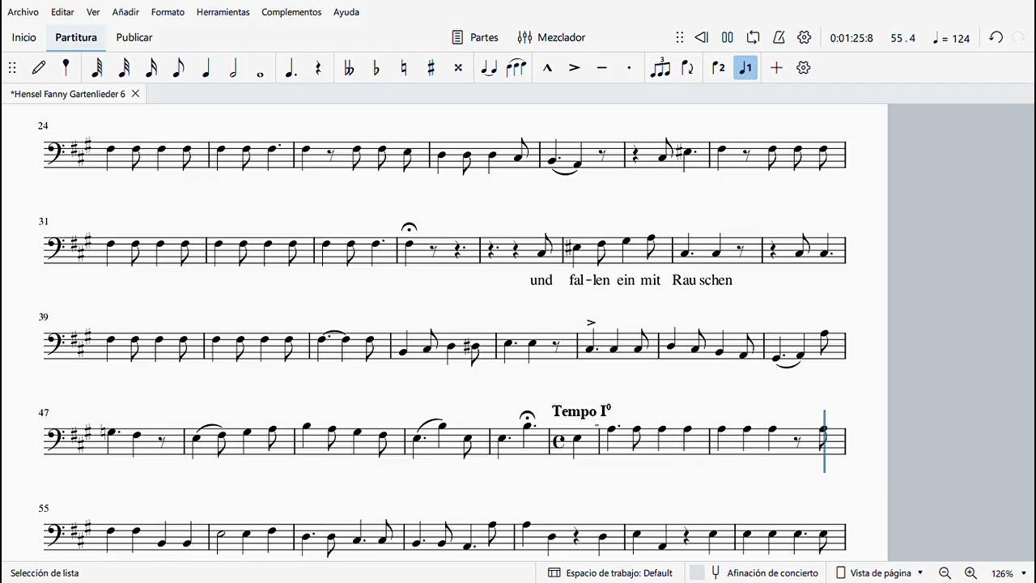Rewind playback to the start
The width and height of the screenshot is (1036, 583).
pos(702,37)
